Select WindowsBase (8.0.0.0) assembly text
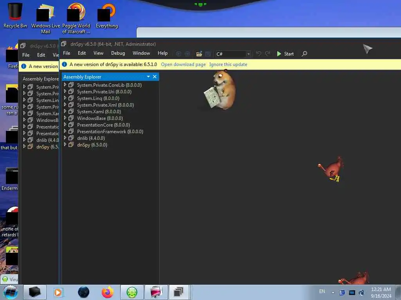The image size is (401, 300). [x=100, y=118]
